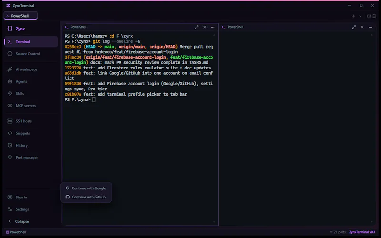The width and height of the screenshot is (381, 238).
Task: Click the ZynxTerminal logo in the title bar
Action: click(8, 5)
